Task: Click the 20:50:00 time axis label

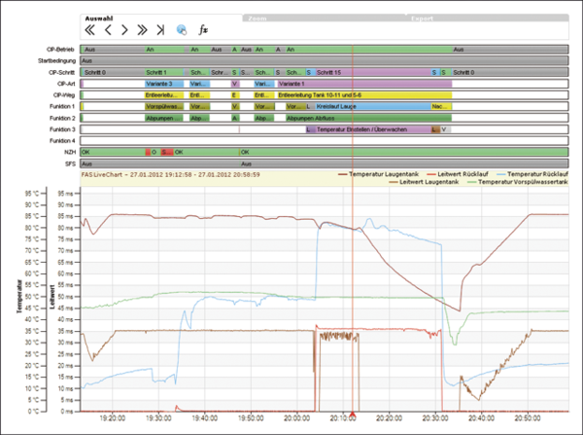Action: pyautogui.click(x=528, y=418)
